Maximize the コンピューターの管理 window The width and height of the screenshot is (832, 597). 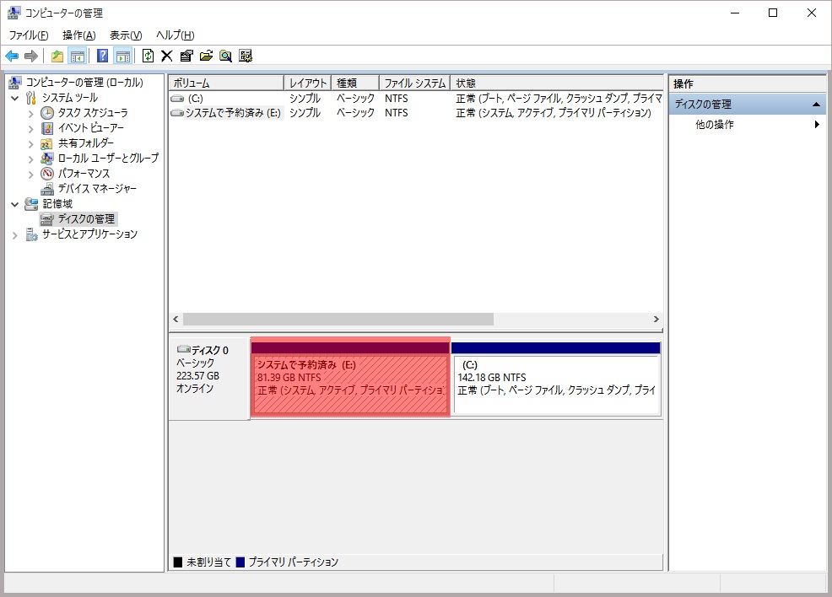pyautogui.click(x=773, y=13)
